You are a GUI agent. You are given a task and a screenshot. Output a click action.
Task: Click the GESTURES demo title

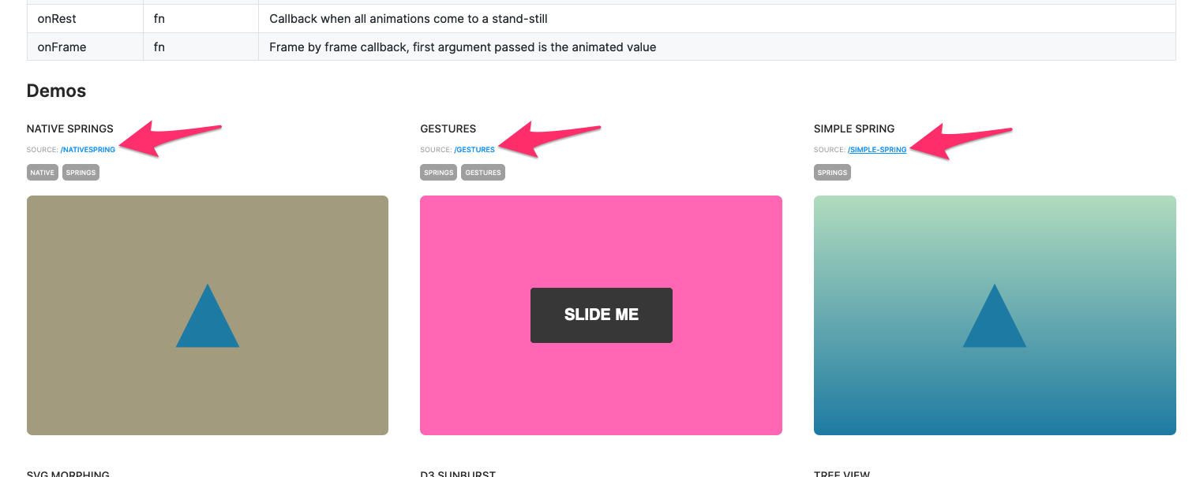[x=447, y=128]
